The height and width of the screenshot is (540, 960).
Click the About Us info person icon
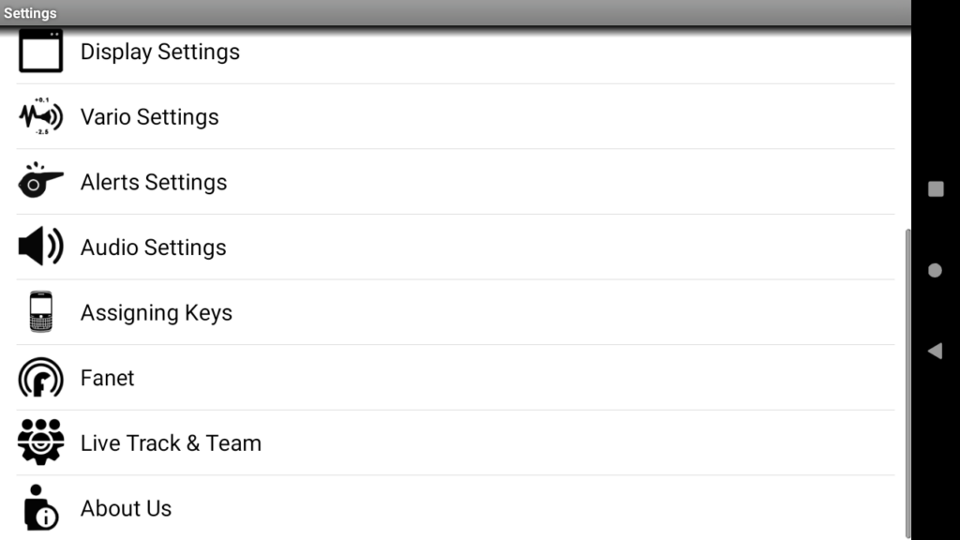(x=40, y=507)
